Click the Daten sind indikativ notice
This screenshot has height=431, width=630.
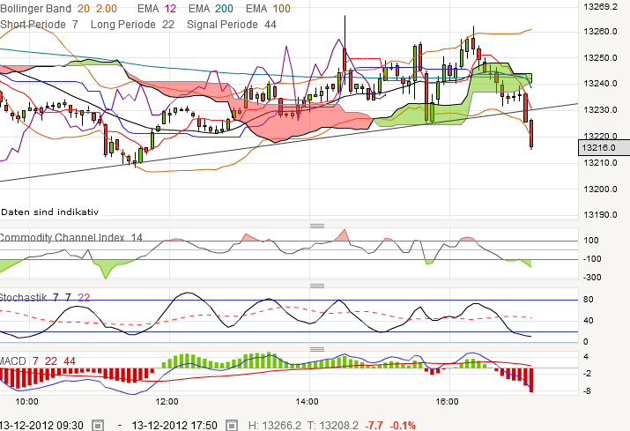49,212
